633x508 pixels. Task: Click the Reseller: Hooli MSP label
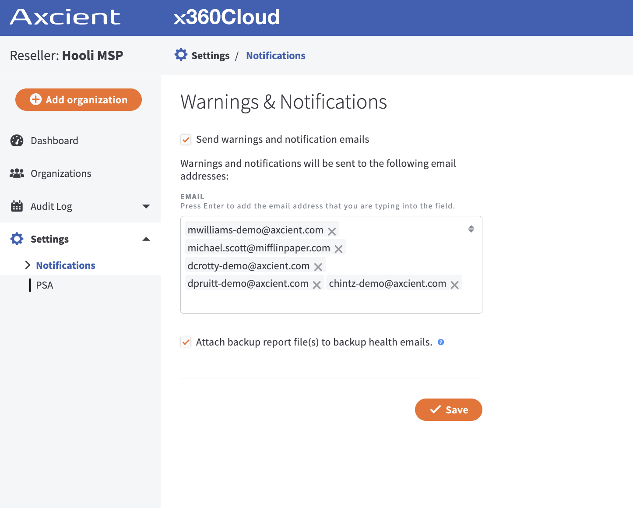click(67, 55)
